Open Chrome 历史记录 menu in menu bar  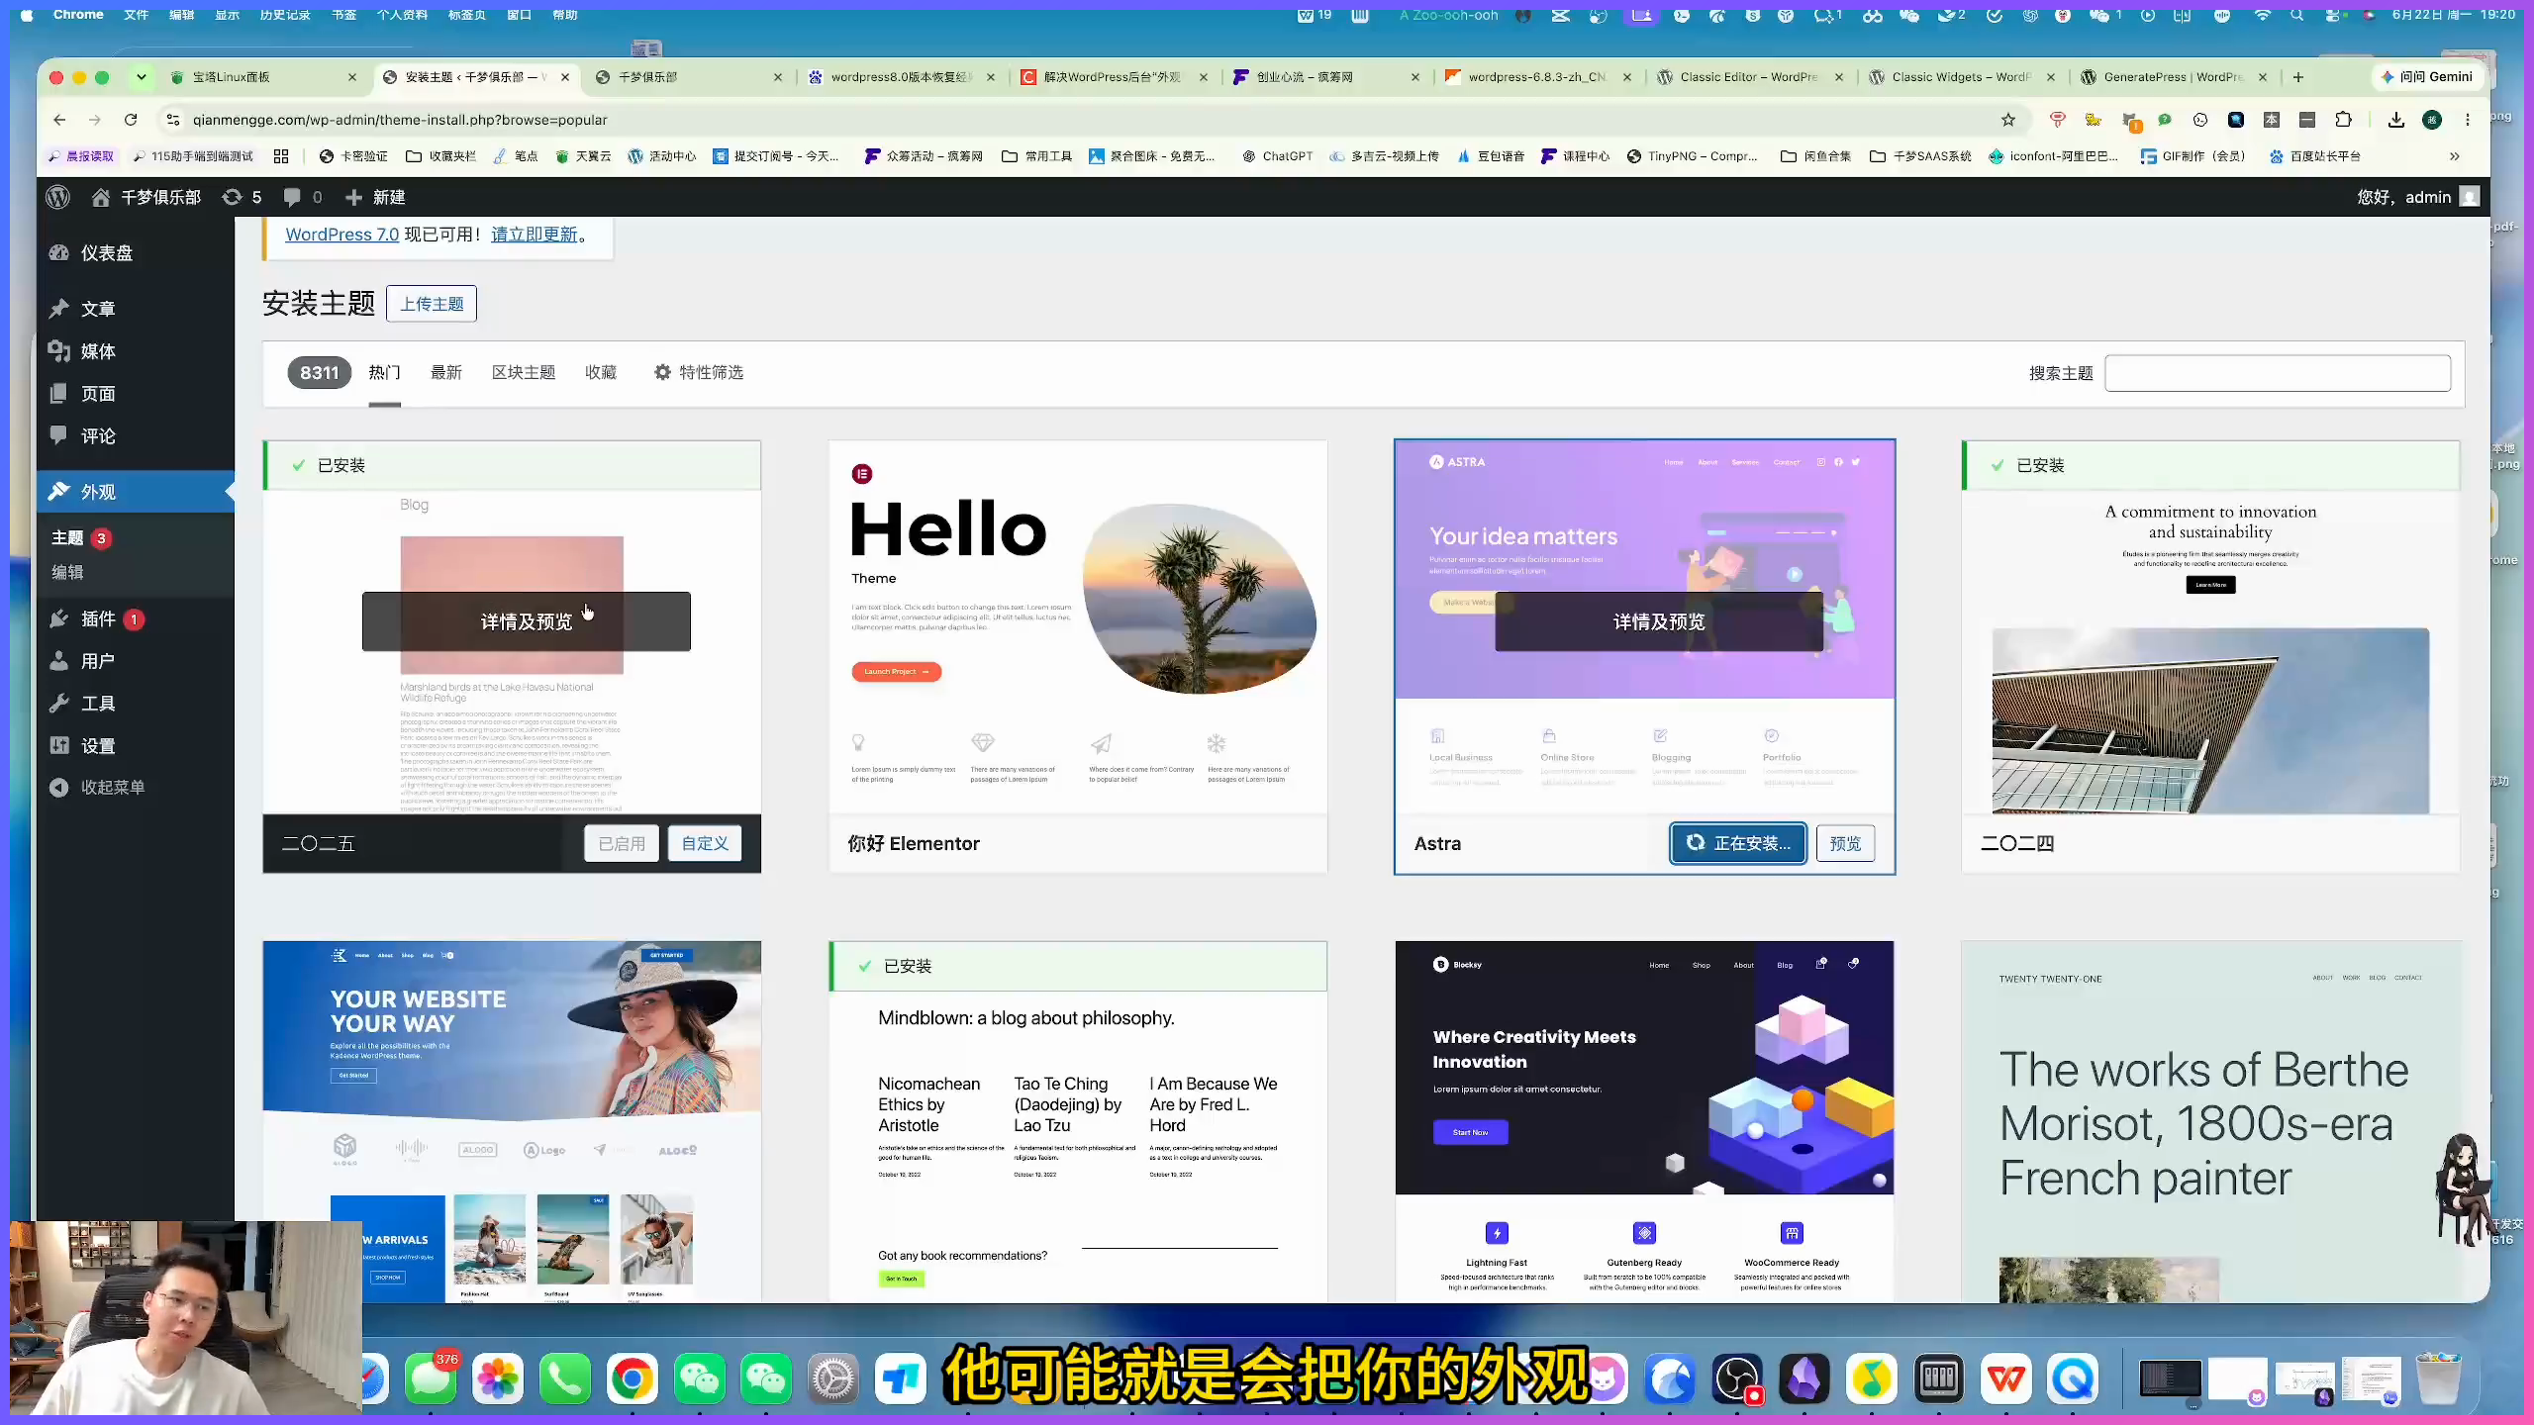(x=285, y=15)
